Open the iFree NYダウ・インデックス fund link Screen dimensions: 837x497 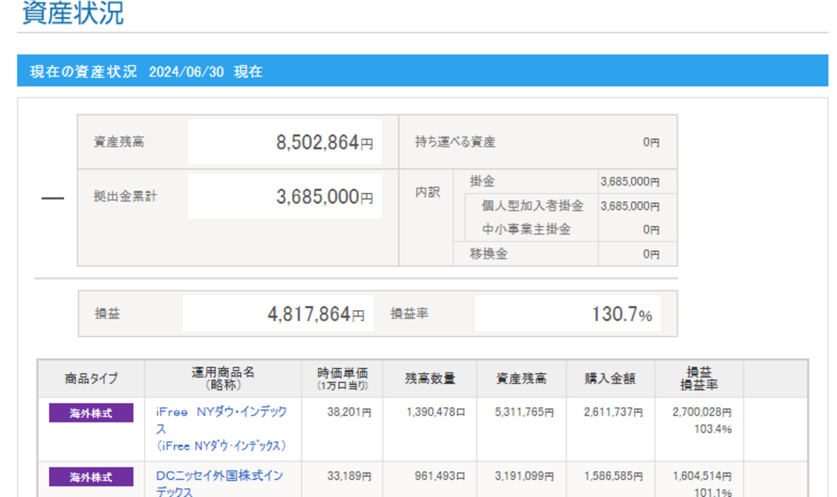click(221, 412)
